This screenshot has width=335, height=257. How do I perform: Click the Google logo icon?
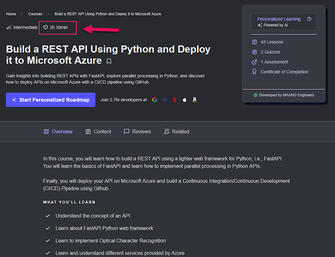click(x=155, y=100)
